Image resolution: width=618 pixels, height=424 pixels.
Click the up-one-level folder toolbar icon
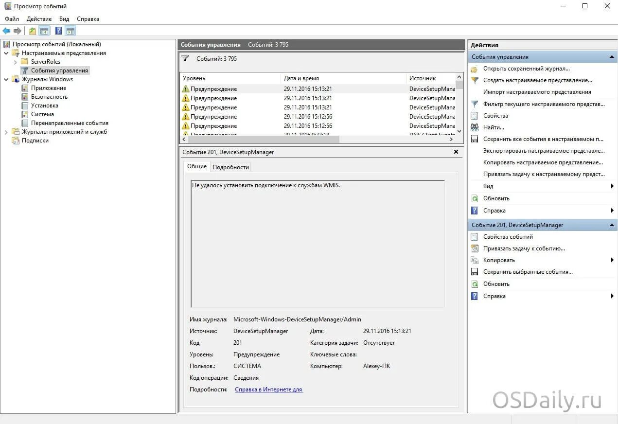(32, 31)
